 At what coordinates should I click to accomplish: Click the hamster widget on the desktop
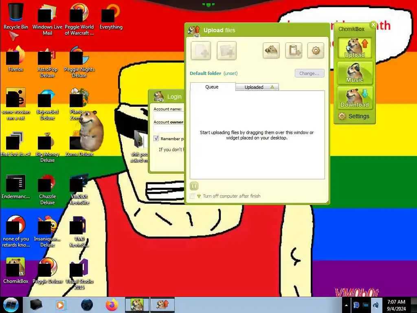[91, 130]
